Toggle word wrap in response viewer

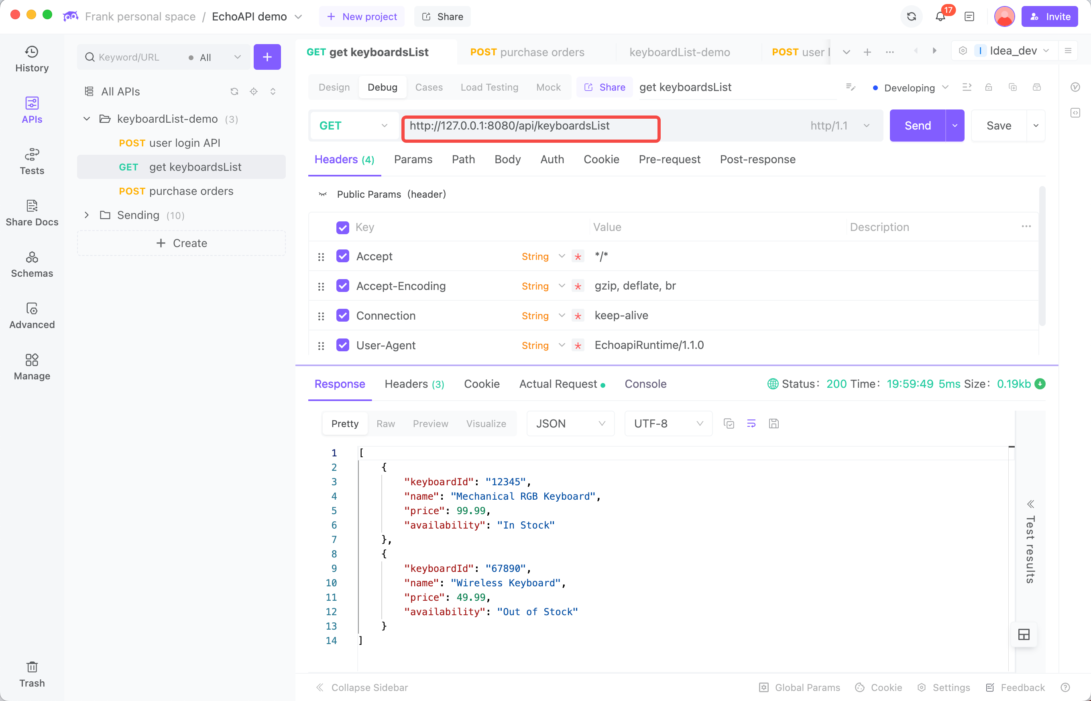(751, 424)
